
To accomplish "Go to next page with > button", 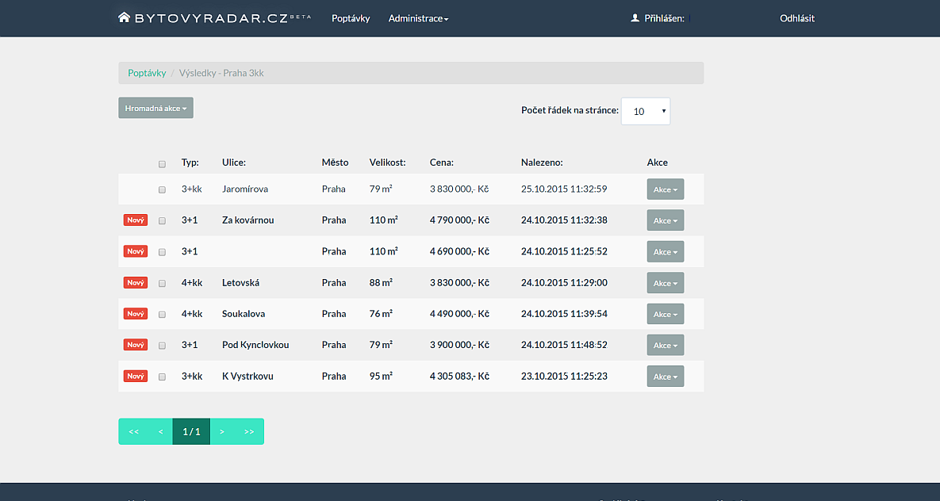I will pos(222,432).
